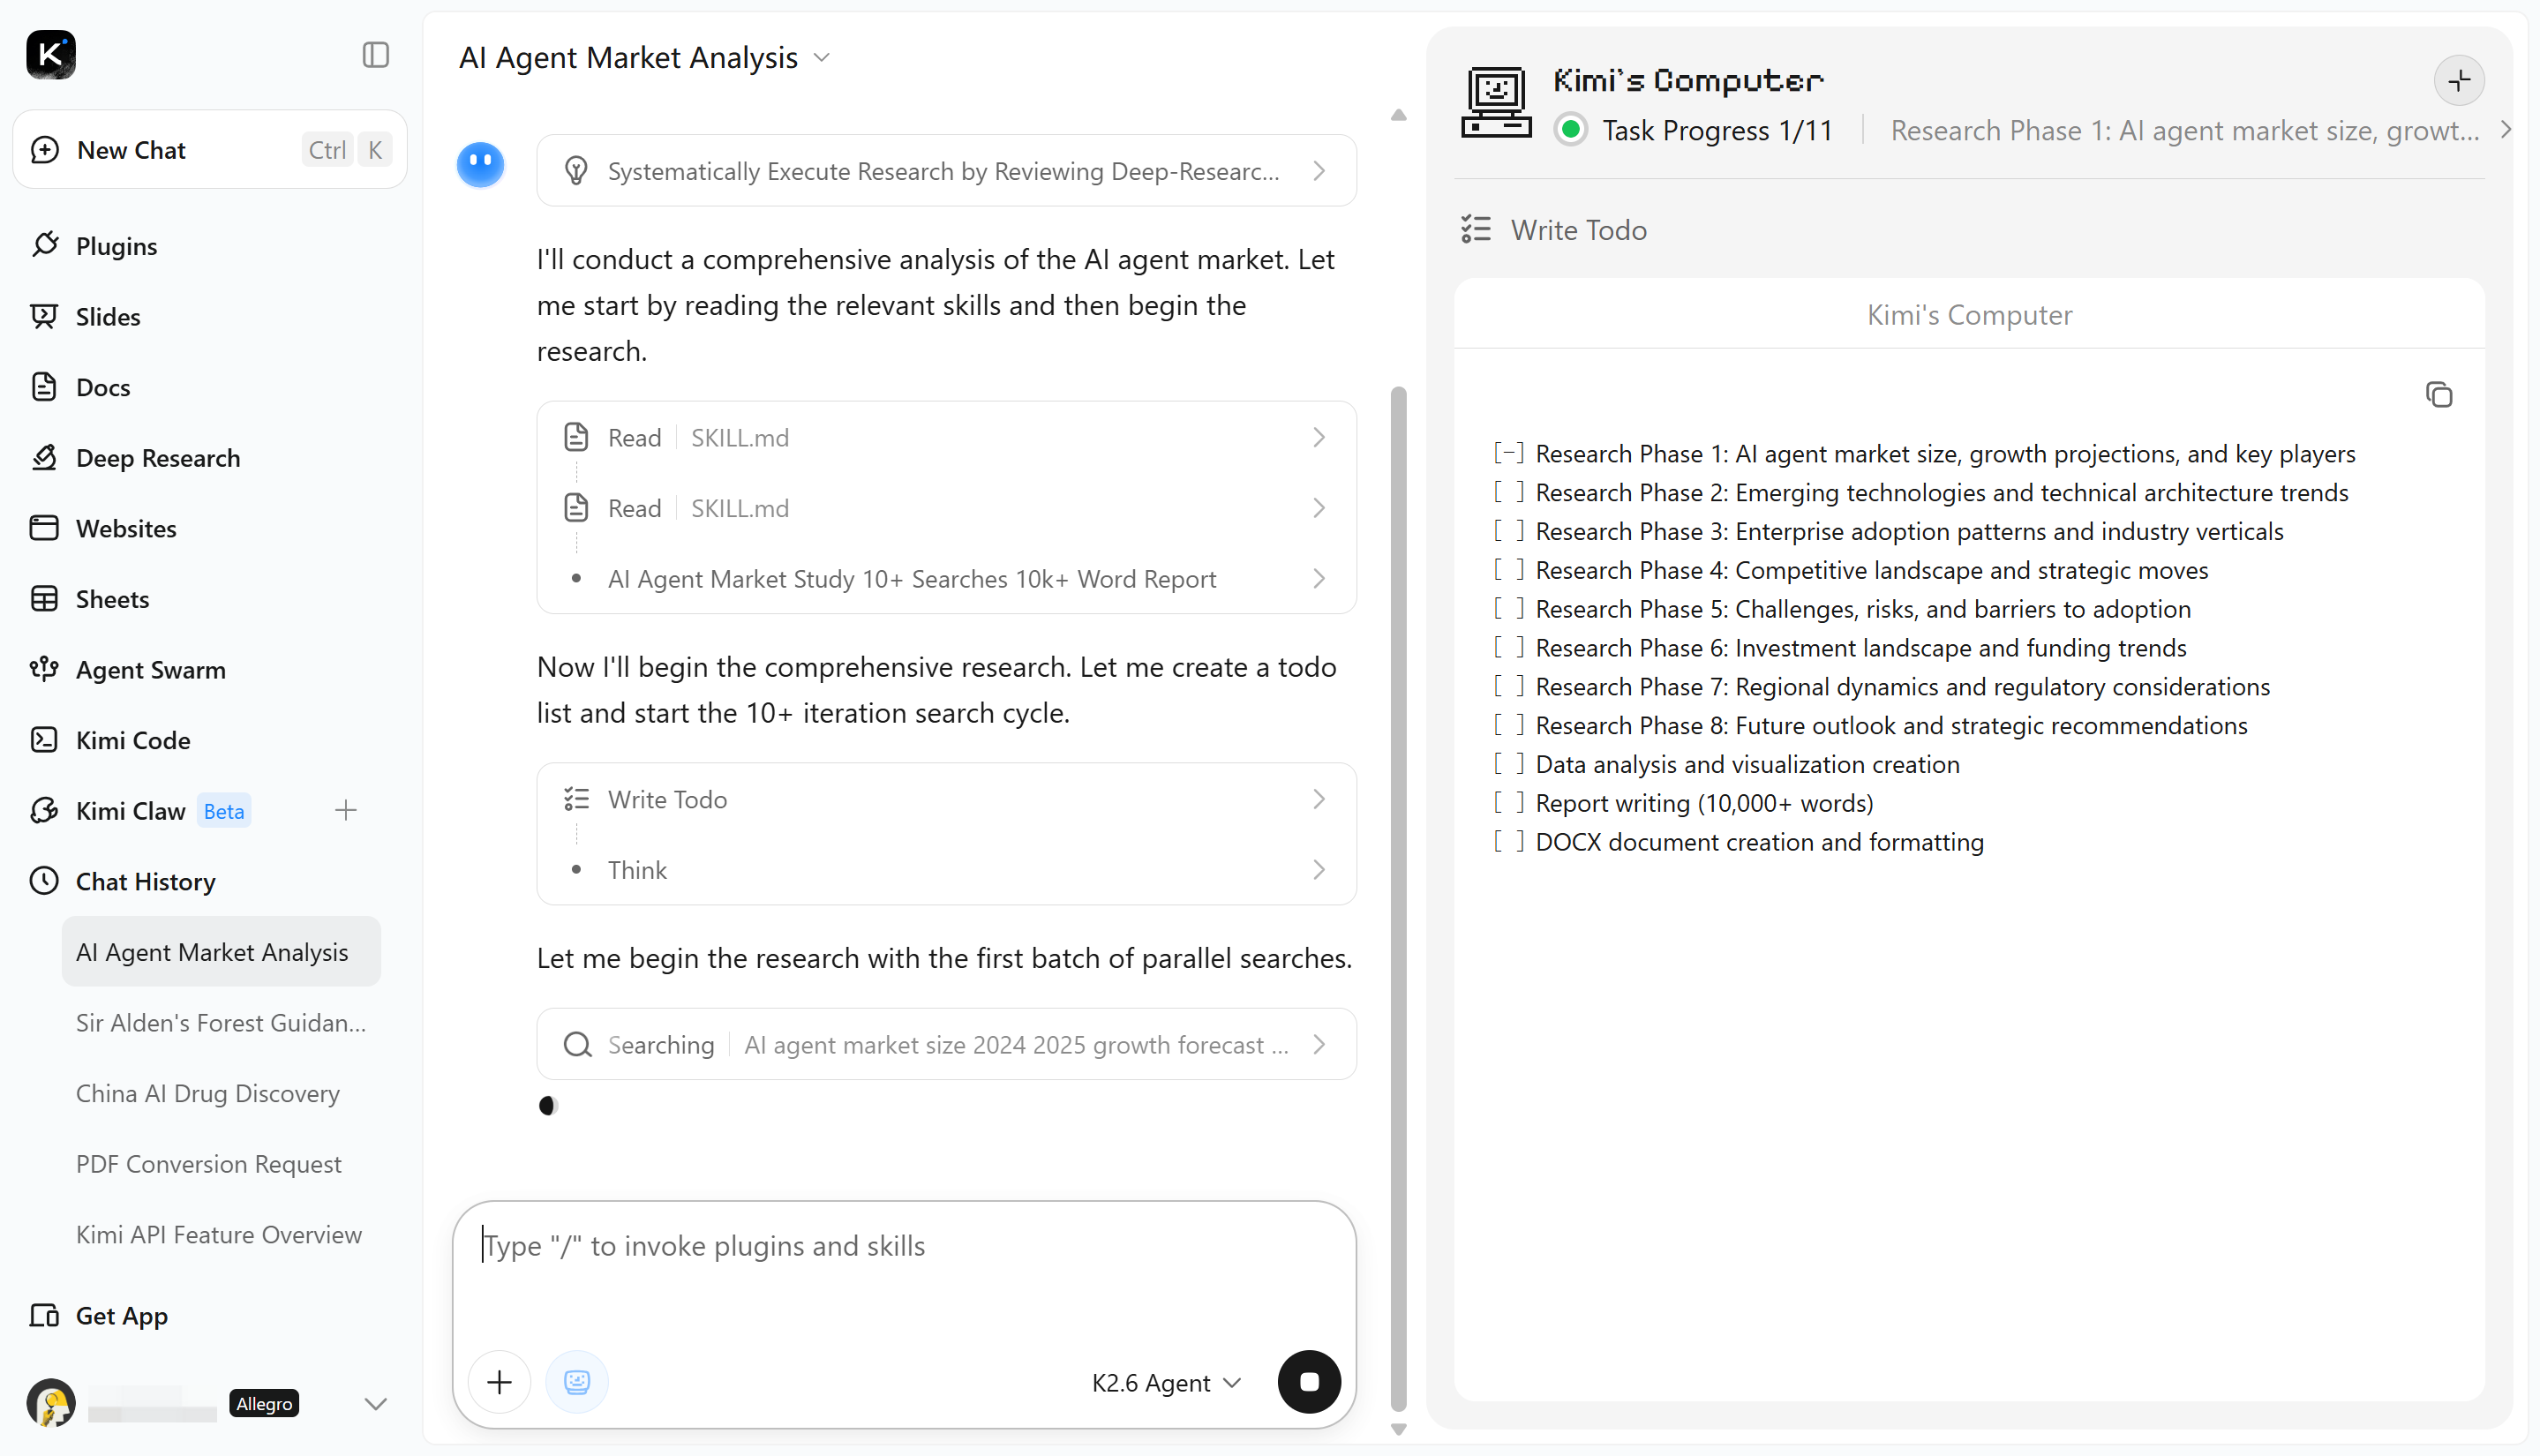
Task: Expand the first Read SKILL.md step
Action: point(946,438)
